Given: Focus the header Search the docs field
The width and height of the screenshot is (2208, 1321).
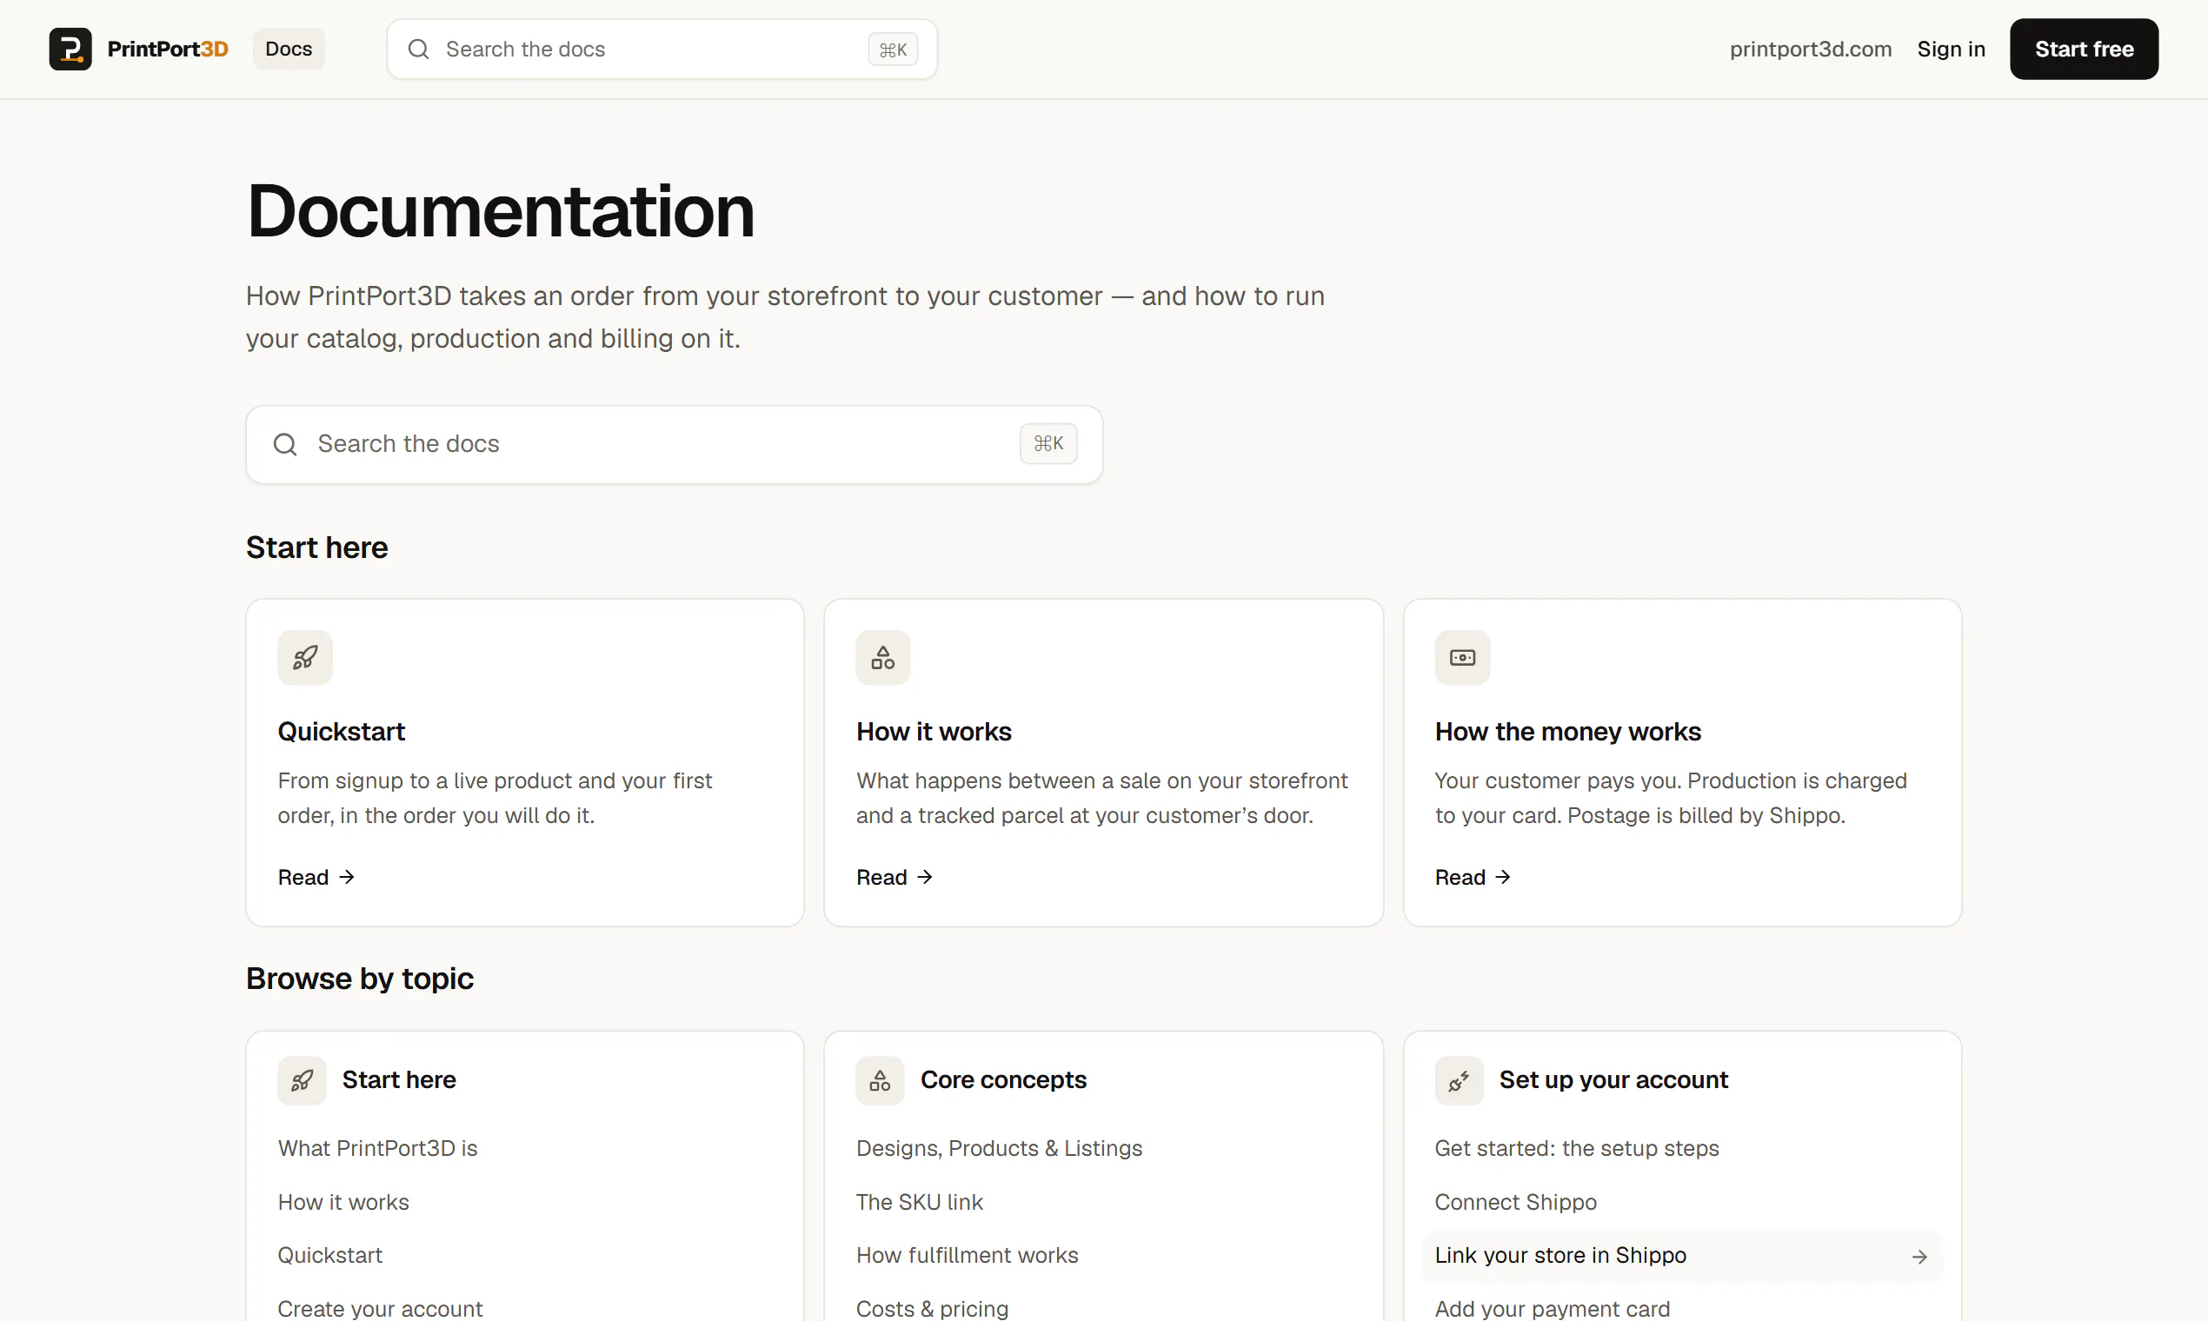Looking at the screenshot, I should pyautogui.click(x=662, y=49).
